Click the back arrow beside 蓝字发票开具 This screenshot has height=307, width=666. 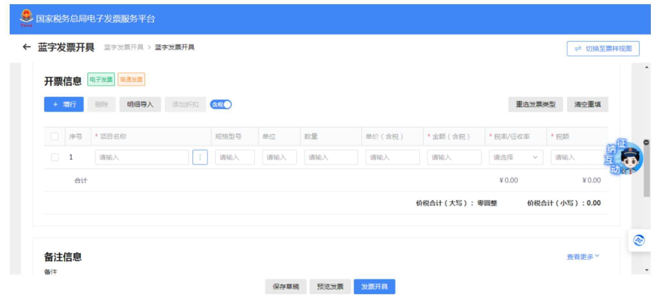26,47
